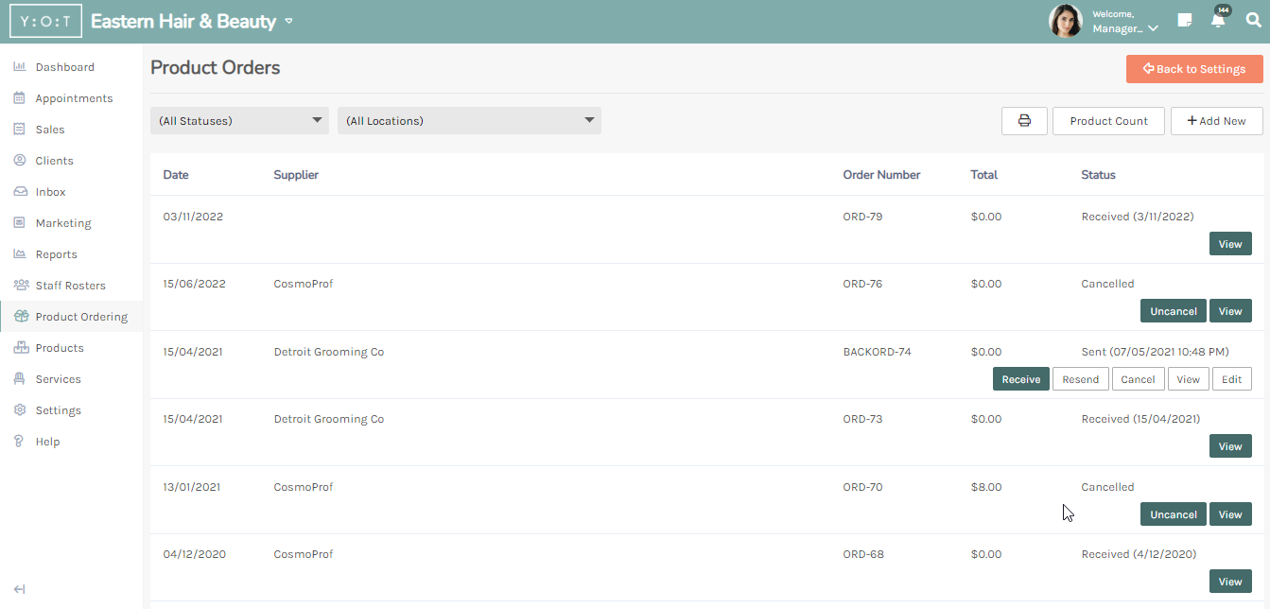Screen dimensions: 1270x609
Task: Click the Sales receipt icon
Action: (x=19, y=130)
